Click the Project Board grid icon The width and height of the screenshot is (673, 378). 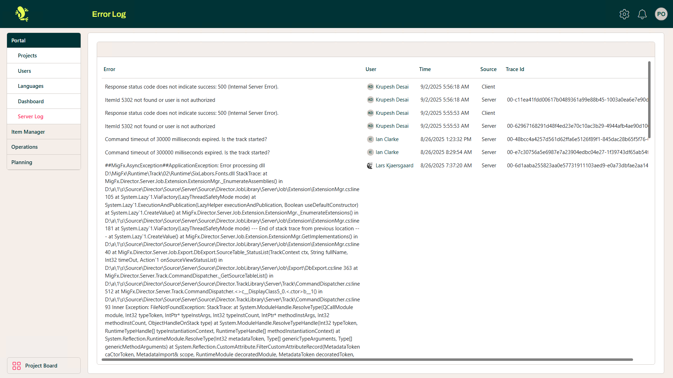[x=16, y=366]
